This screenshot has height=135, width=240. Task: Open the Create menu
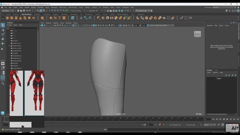pyautogui.click(x=15, y=7)
